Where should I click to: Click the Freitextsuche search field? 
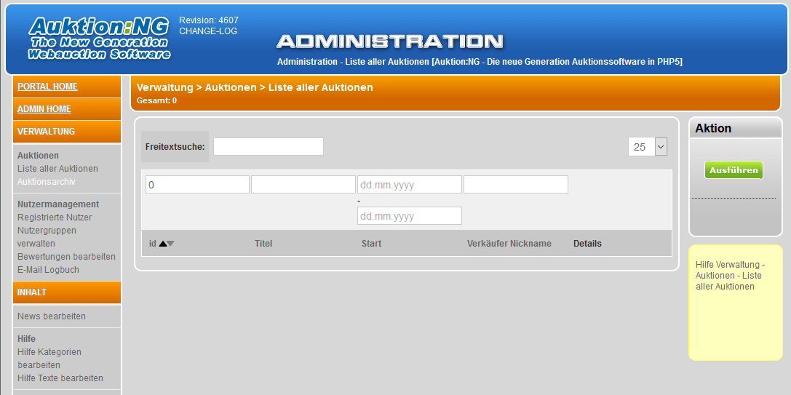269,147
